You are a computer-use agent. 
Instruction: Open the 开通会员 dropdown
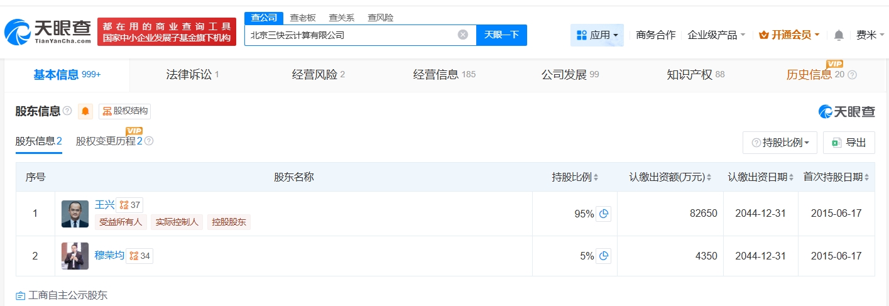[x=789, y=35]
